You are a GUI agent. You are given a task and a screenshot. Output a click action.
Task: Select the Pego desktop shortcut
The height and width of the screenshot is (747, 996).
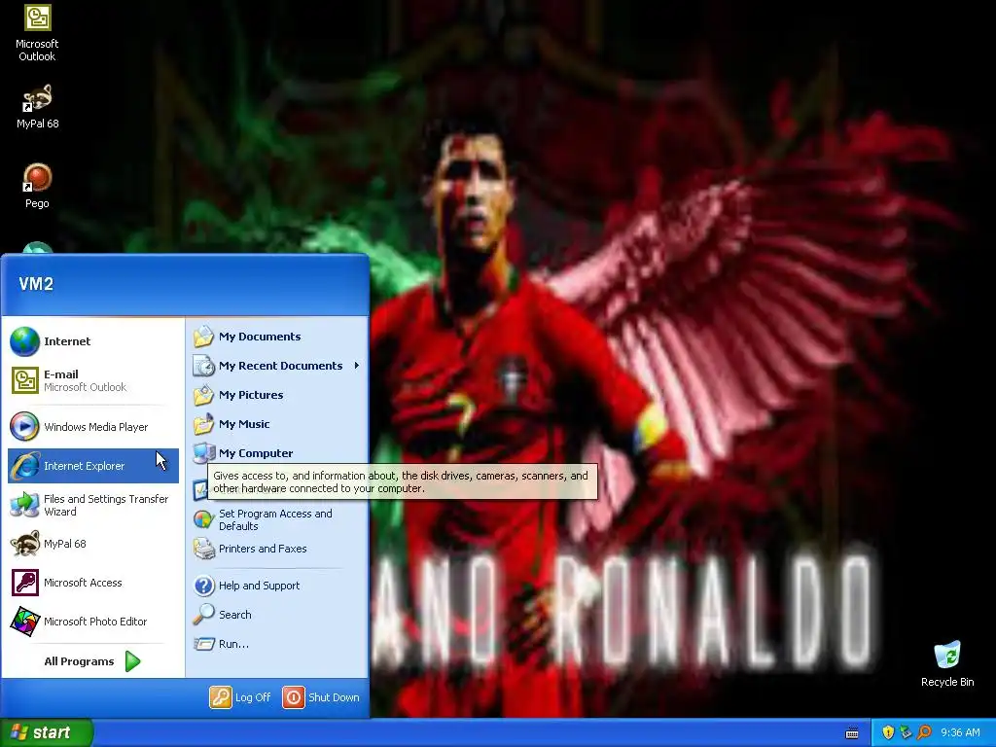click(37, 186)
